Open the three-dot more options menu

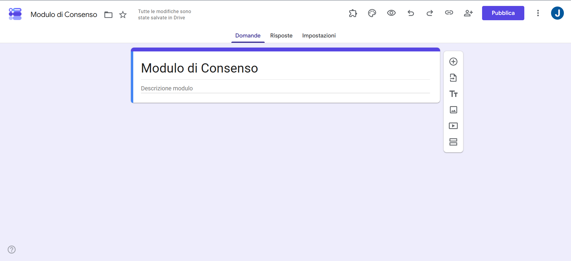point(538,13)
